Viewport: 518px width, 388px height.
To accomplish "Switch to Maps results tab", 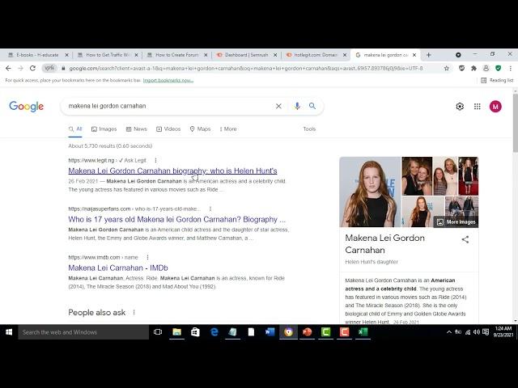I will tap(200, 129).
